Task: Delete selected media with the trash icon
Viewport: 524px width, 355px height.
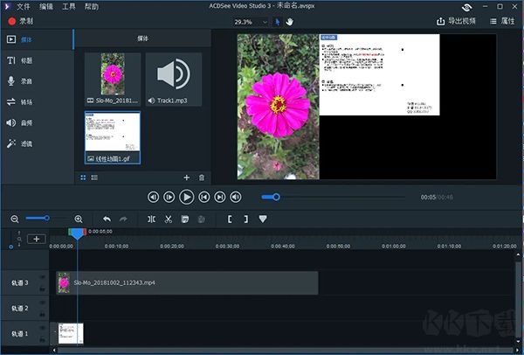Action: [x=202, y=177]
